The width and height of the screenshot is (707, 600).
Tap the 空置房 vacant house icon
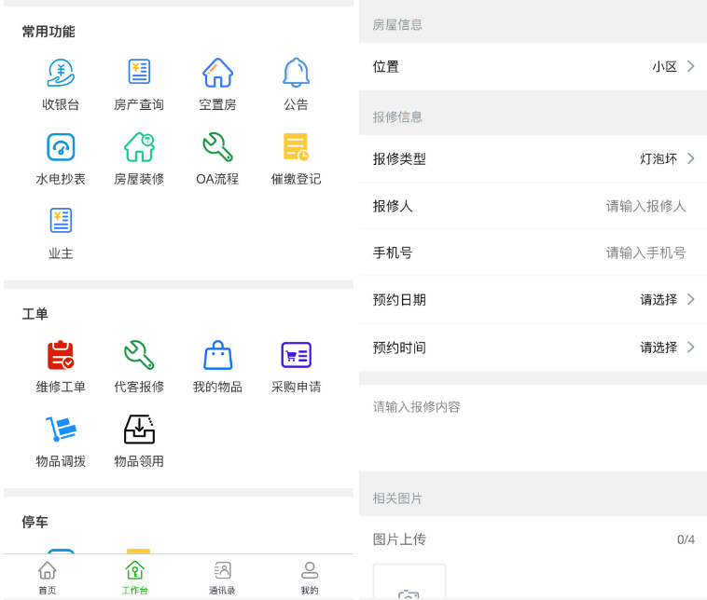point(217,74)
